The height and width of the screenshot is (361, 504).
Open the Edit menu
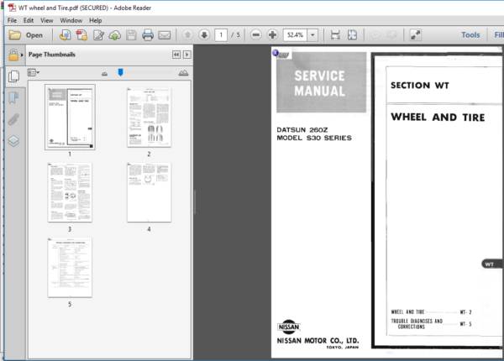(29, 20)
